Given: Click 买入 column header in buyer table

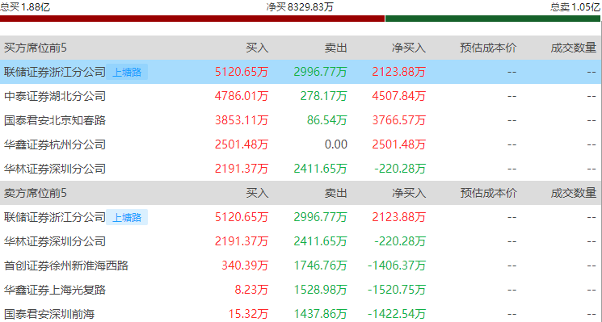Looking at the screenshot, I should tap(257, 48).
